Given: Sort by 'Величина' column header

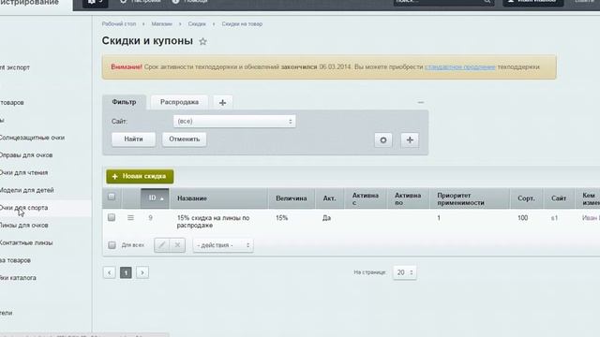Looking at the screenshot, I should pyautogui.click(x=292, y=198).
